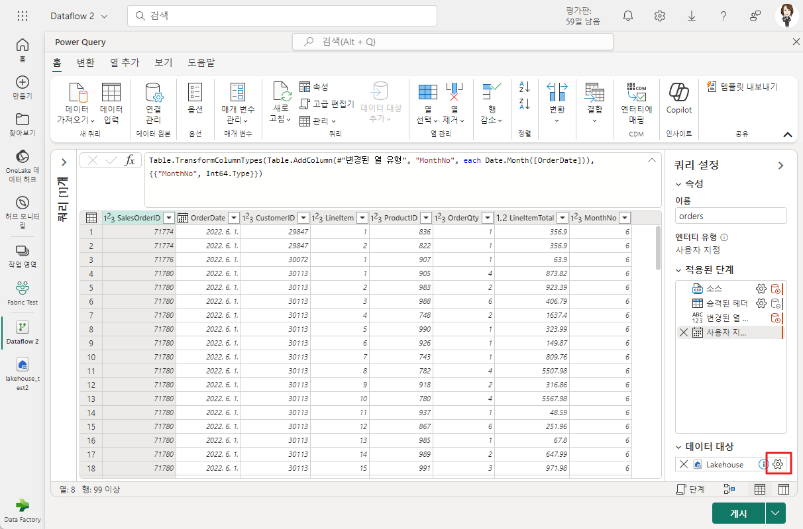Screen dimensions: 803x529
Task: Open the help question mark icon
Action: [x=723, y=16]
